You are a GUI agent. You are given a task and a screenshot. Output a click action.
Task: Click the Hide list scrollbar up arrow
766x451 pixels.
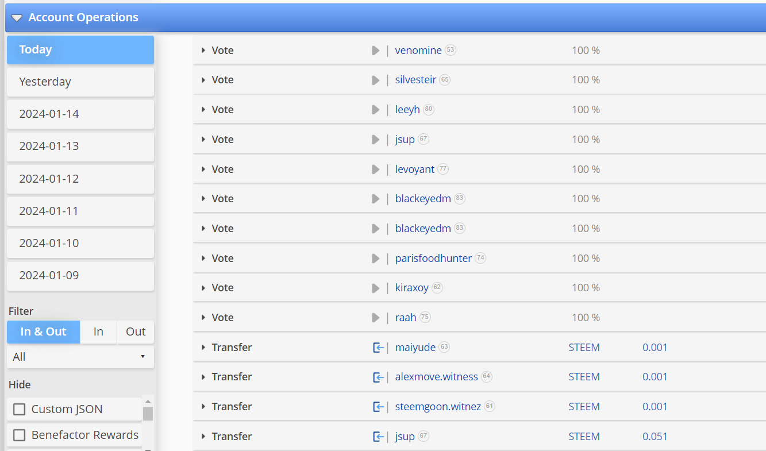click(x=148, y=402)
